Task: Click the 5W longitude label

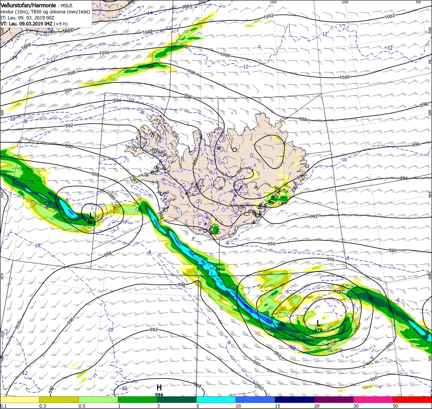Action: click(419, 2)
